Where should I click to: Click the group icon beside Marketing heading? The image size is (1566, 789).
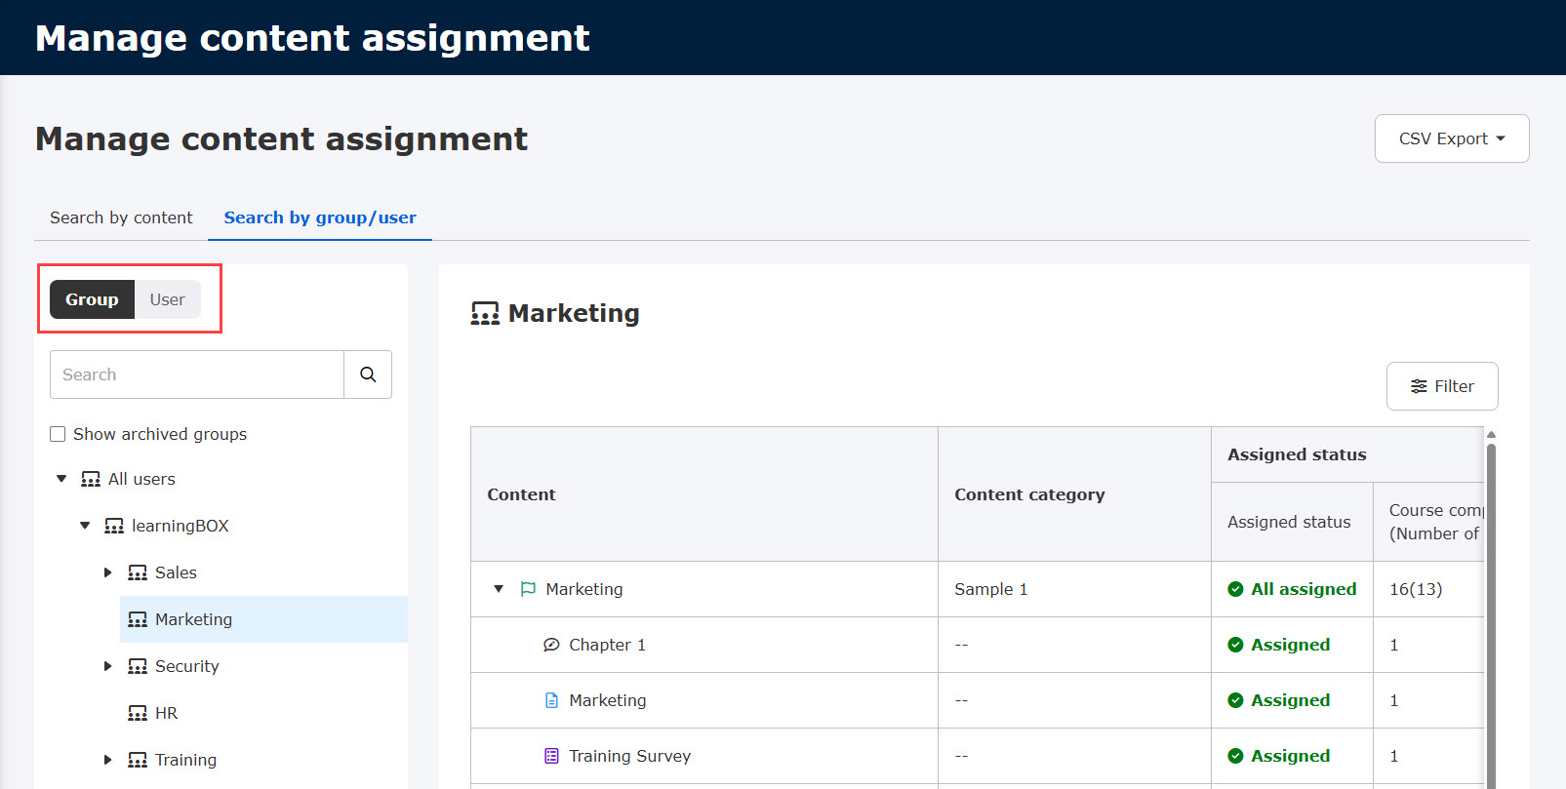(x=485, y=313)
